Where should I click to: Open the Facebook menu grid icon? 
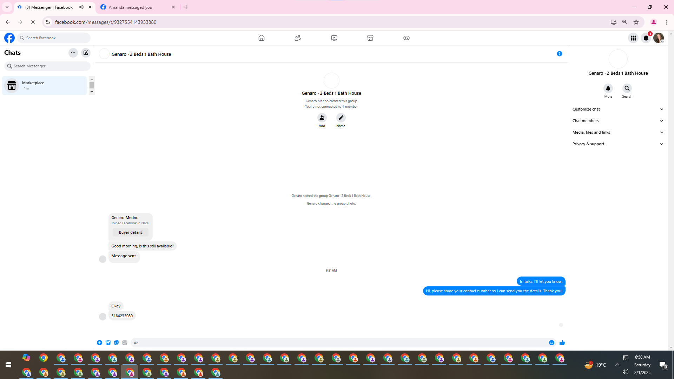point(633,38)
